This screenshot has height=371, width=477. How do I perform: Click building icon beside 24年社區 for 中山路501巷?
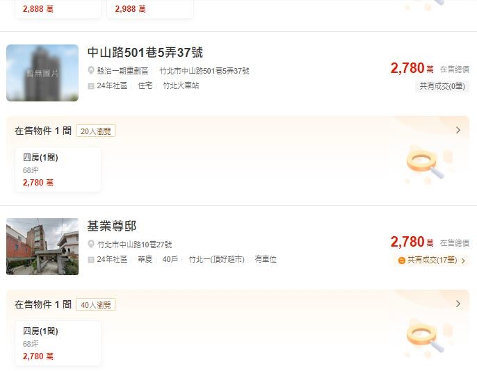pos(90,86)
